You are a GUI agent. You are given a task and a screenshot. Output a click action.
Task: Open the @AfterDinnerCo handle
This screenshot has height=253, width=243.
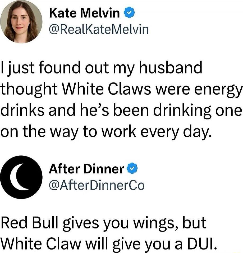[x=97, y=185]
